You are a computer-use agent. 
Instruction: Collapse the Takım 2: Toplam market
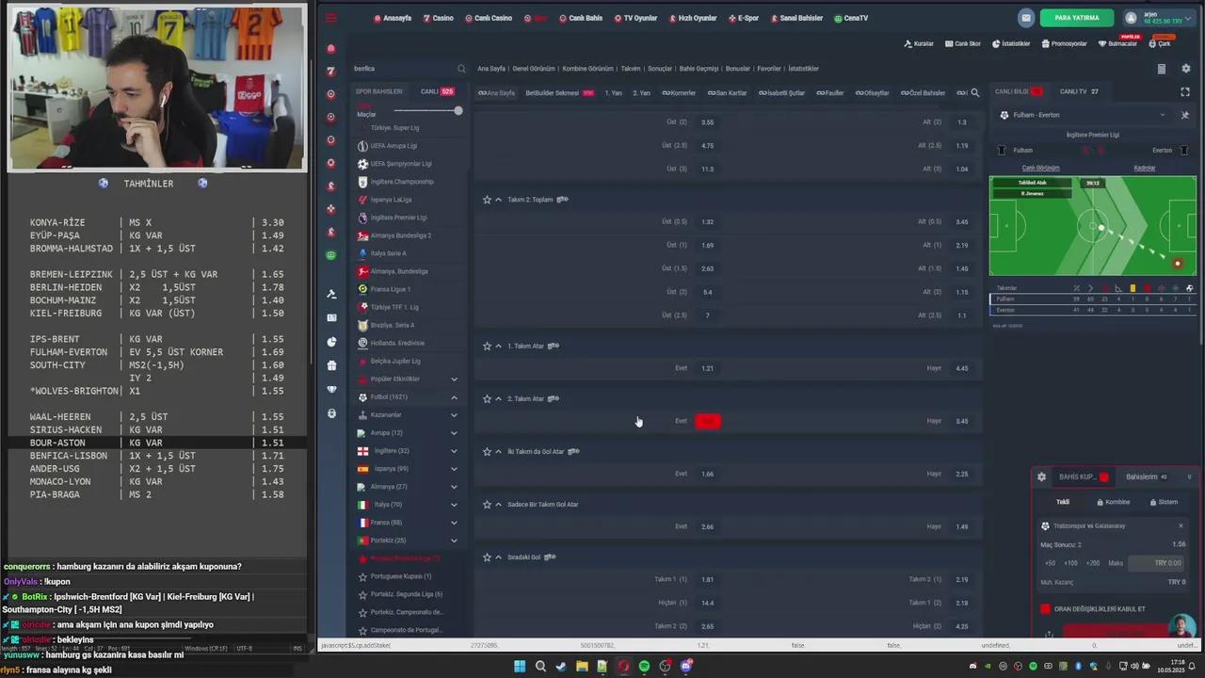point(498,200)
